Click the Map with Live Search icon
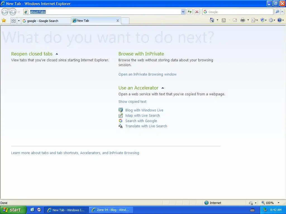 coord(121,115)
